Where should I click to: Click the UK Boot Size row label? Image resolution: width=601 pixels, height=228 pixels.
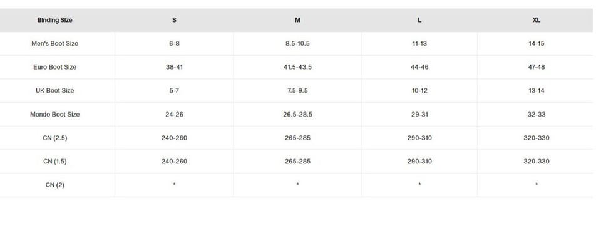click(x=55, y=91)
